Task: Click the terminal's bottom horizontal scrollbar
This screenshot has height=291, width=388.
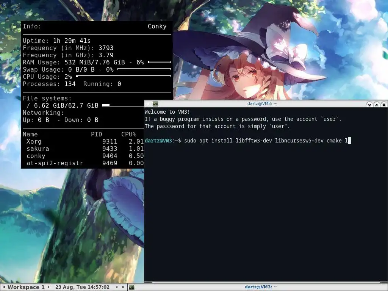Action: tap(266, 282)
